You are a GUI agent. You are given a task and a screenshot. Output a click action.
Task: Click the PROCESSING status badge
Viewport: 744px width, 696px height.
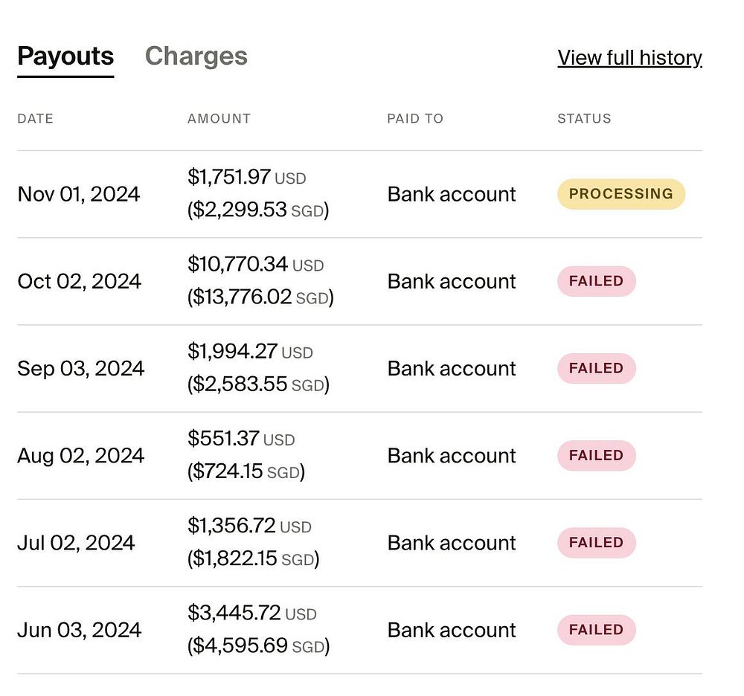coord(620,194)
